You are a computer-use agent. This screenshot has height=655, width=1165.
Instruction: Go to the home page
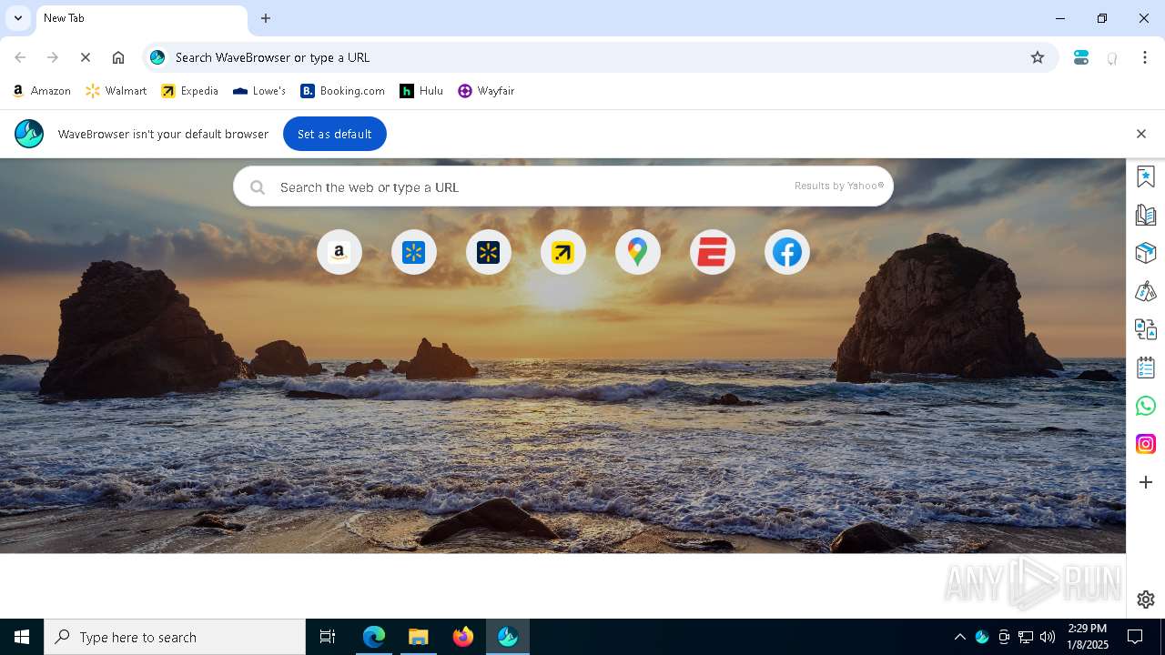coord(118,57)
